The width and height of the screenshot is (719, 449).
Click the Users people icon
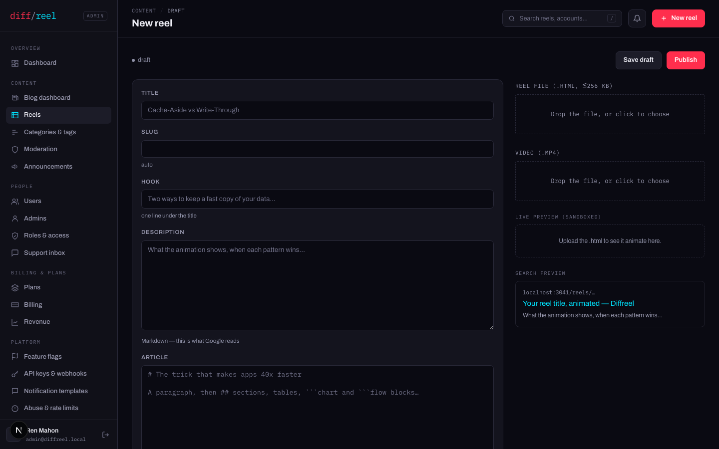pos(15,202)
